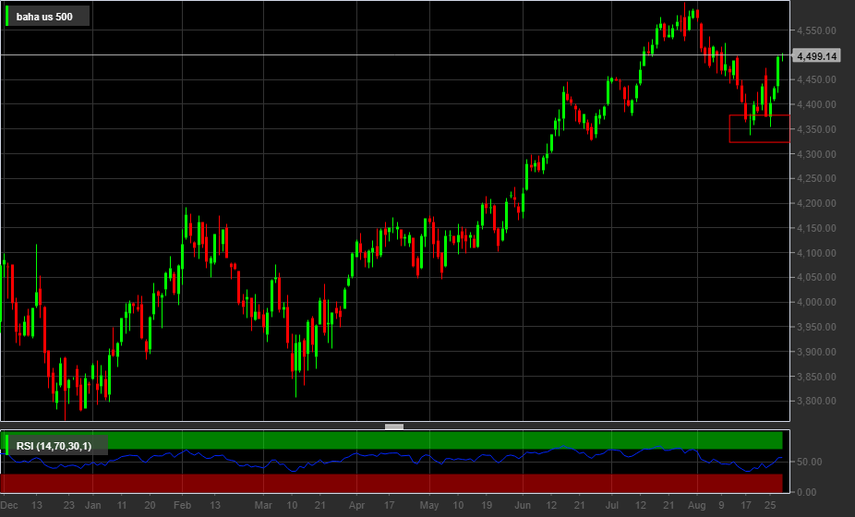Image resolution: width=855 pixels, height=517 pixels.
Task: Click the 25 date label after Aug 17
Action: (x=769, y=506)
